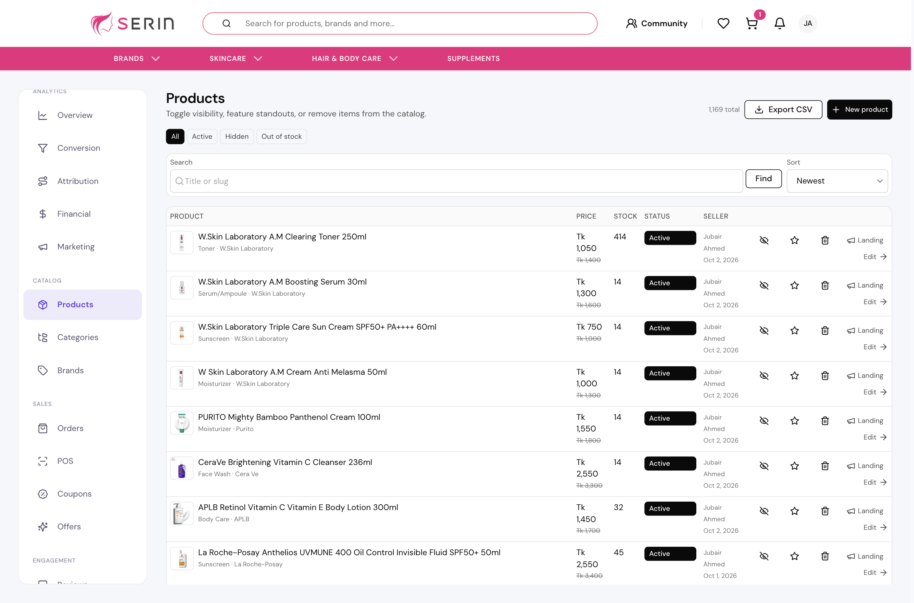
Task: Hide CeraVe Brightening Vitamin C Cleanser
Action: tap(764, 466)
